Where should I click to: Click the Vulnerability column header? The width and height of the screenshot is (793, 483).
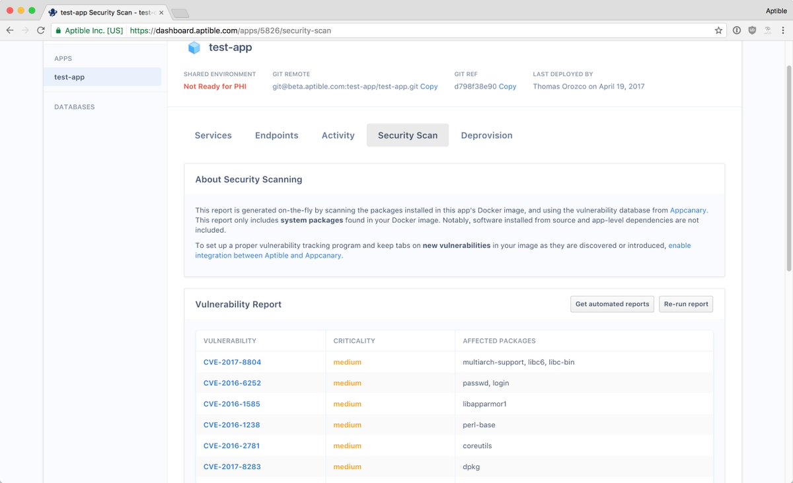click(x=230, y=341)
